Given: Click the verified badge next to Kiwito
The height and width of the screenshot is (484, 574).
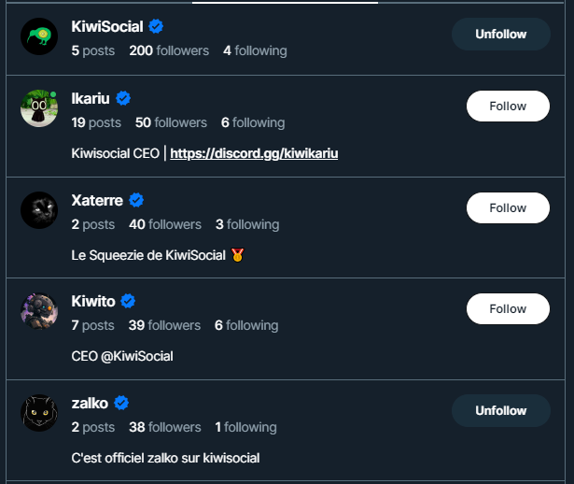Looking at the screenshot, I should click(128, 301).
